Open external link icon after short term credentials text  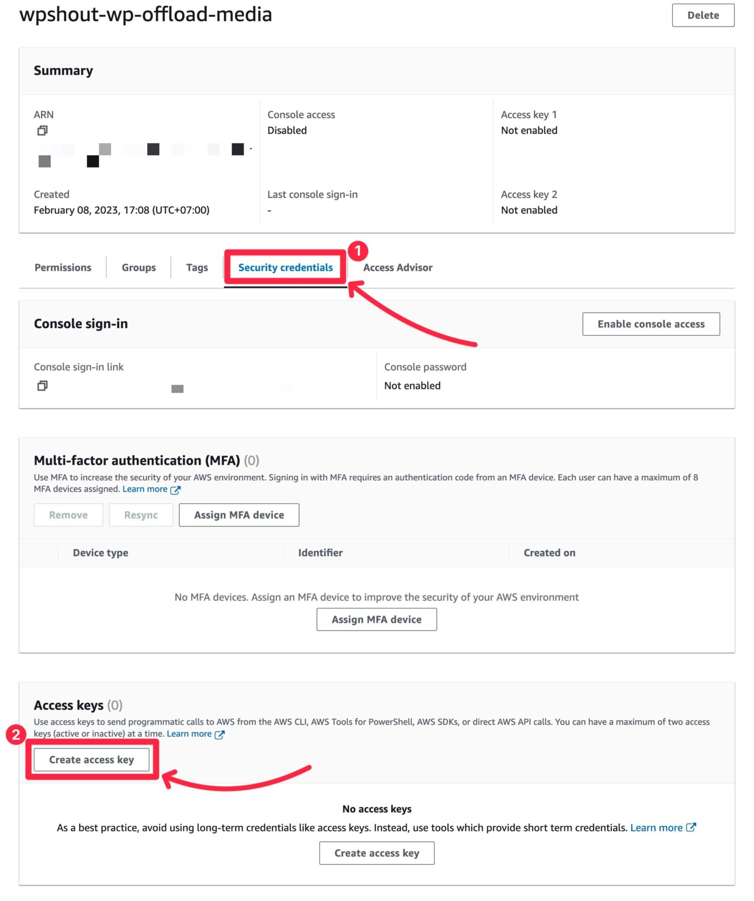tap(692, 828)
